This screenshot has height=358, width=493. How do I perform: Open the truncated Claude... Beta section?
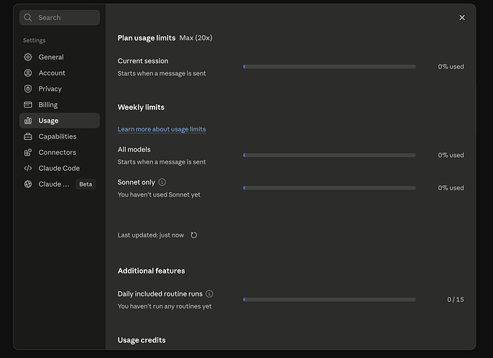[x=60, y=184]
